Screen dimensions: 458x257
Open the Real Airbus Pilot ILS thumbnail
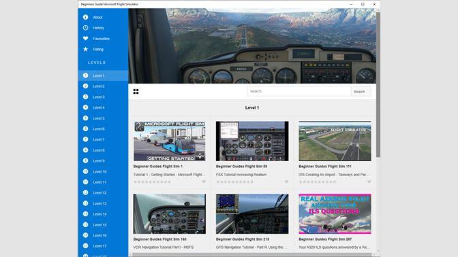click(x=335, y=214)
